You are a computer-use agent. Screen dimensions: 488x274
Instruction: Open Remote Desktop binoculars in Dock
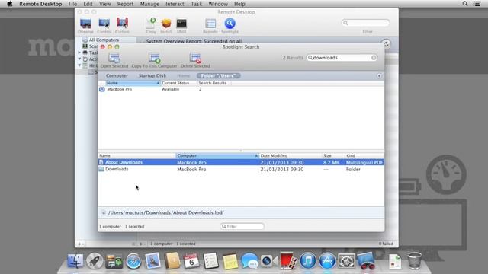[366, 260]
